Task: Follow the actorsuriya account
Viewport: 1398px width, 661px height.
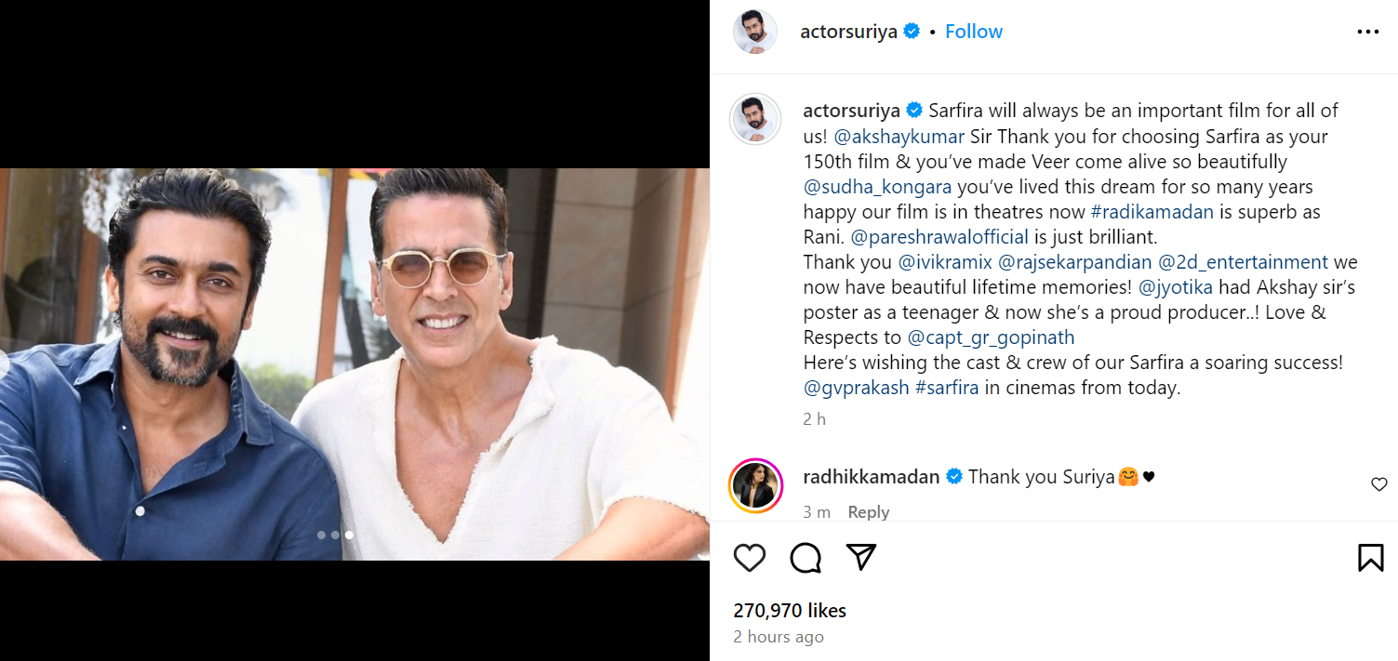Action: [974, 32]
